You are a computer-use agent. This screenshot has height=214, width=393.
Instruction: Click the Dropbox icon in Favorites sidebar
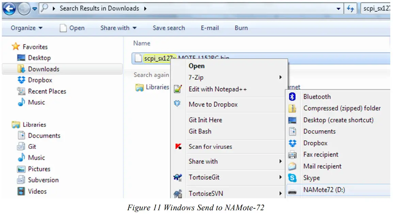point(21,80)
